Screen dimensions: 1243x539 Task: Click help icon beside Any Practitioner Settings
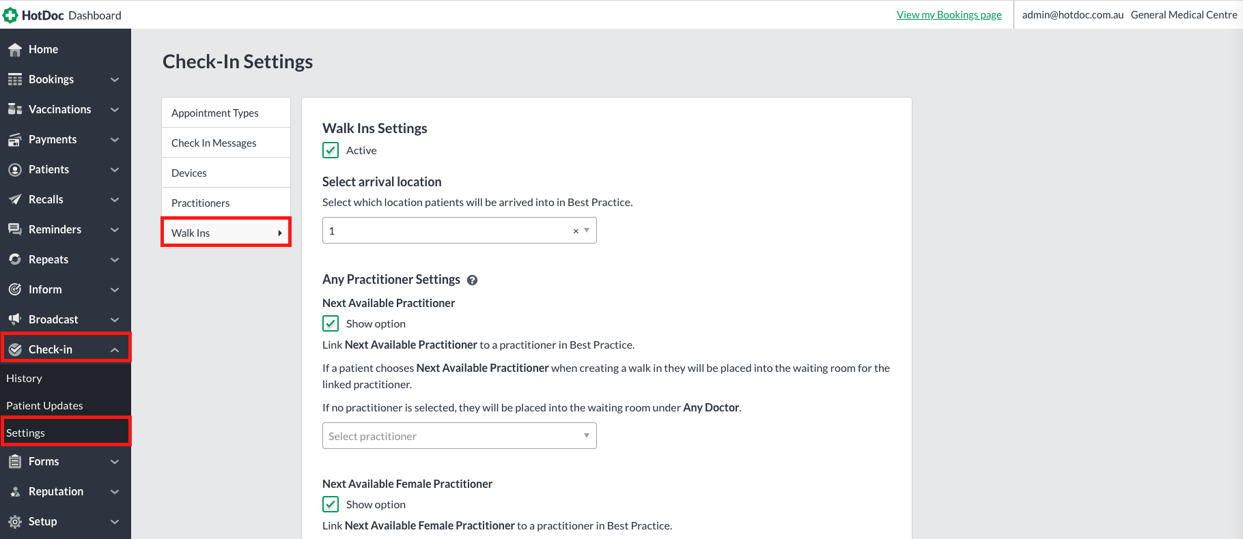tap(472, 280)
